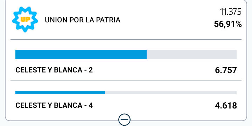
Task: Click the 6.757 vote count
Action: [226, 70]
